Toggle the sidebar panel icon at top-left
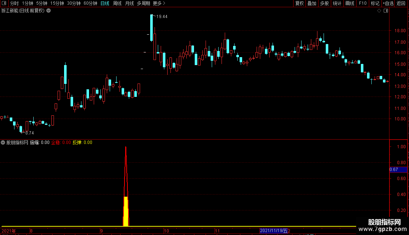Viewport: 409px width, 235px height. tap(4, 3)
